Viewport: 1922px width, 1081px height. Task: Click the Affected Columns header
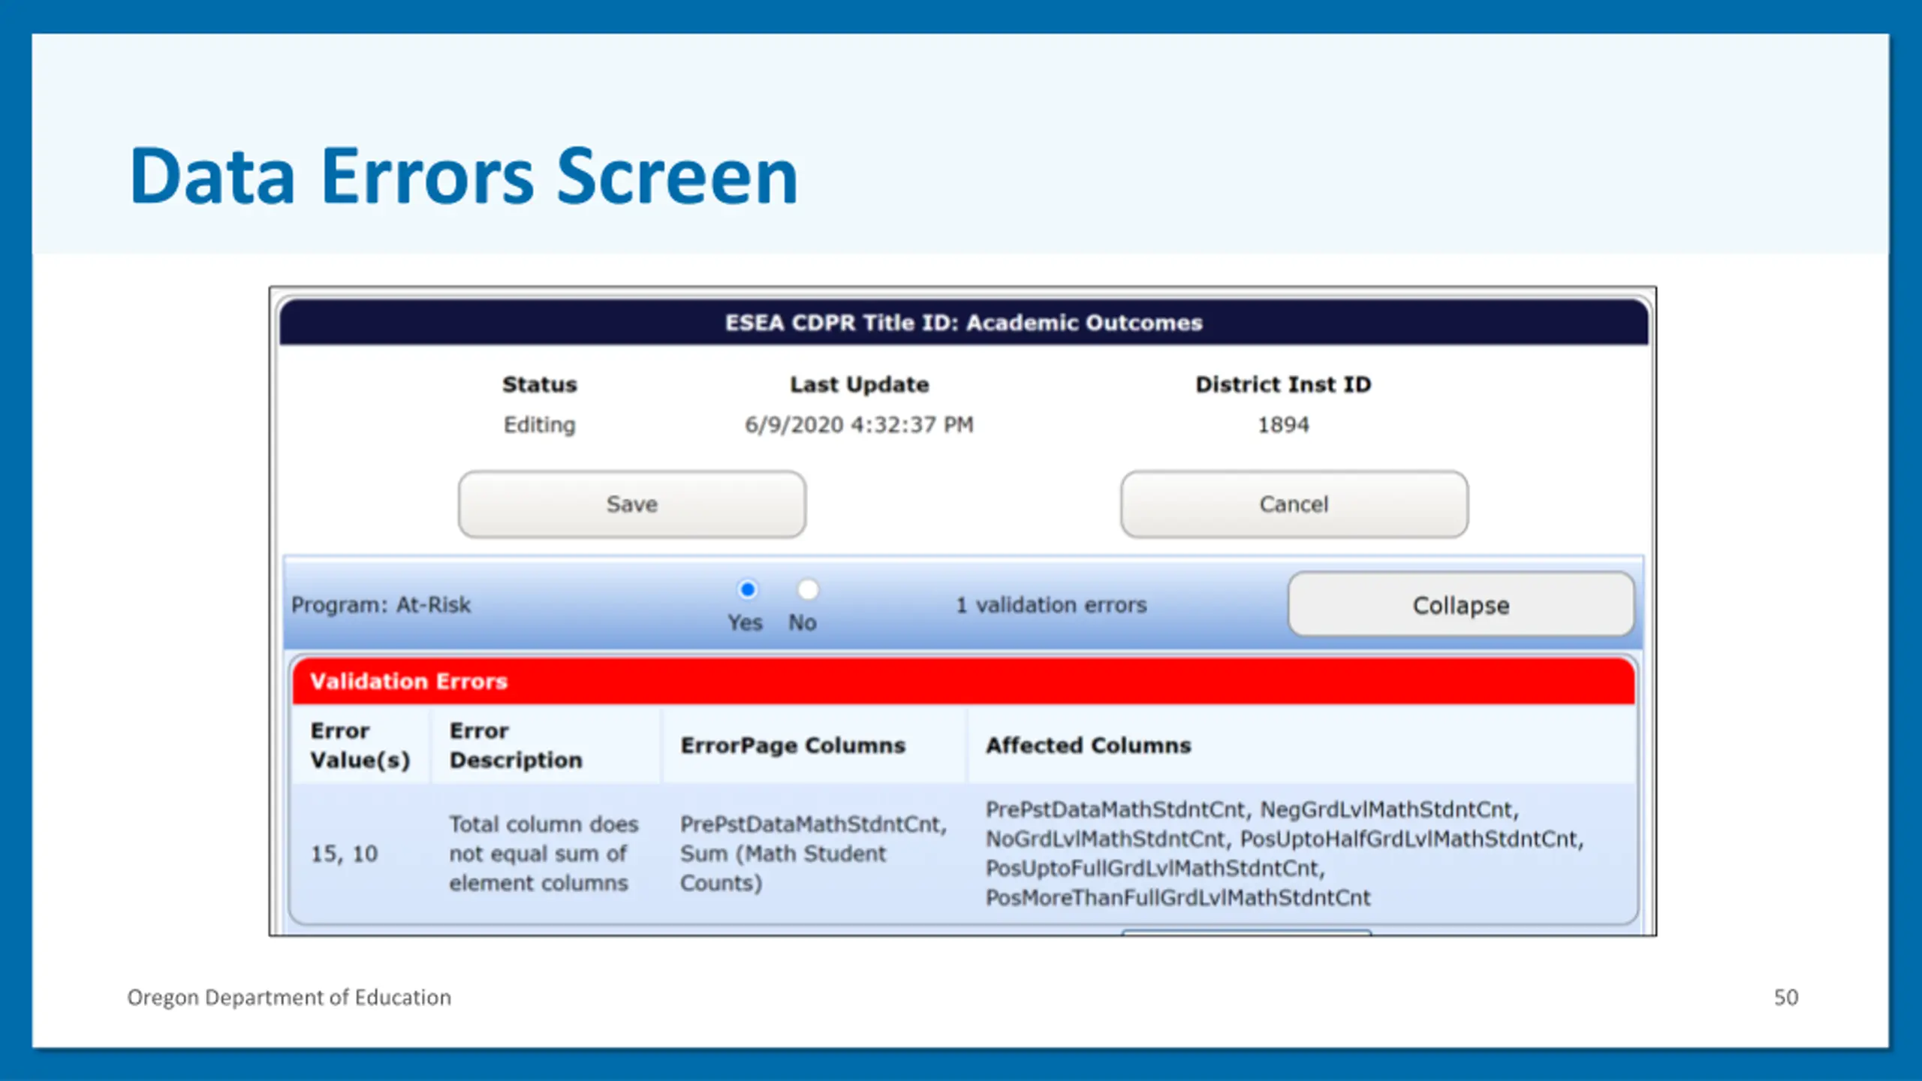1088,745
